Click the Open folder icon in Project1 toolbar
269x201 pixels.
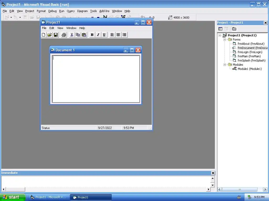(50, 35)
